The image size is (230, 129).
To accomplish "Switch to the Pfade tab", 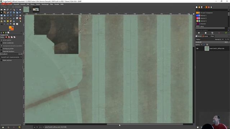I will point(212,36).
